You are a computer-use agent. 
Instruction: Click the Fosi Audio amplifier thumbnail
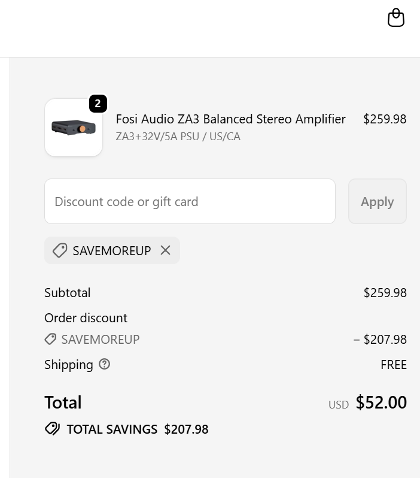coord(74,128)
